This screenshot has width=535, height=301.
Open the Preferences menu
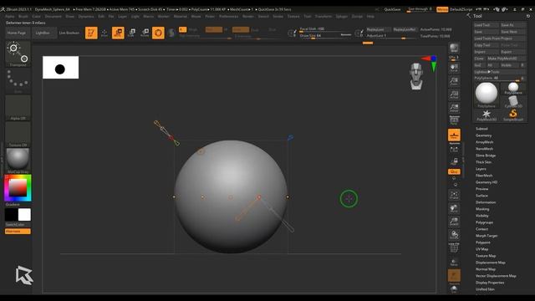coord(228,17)
